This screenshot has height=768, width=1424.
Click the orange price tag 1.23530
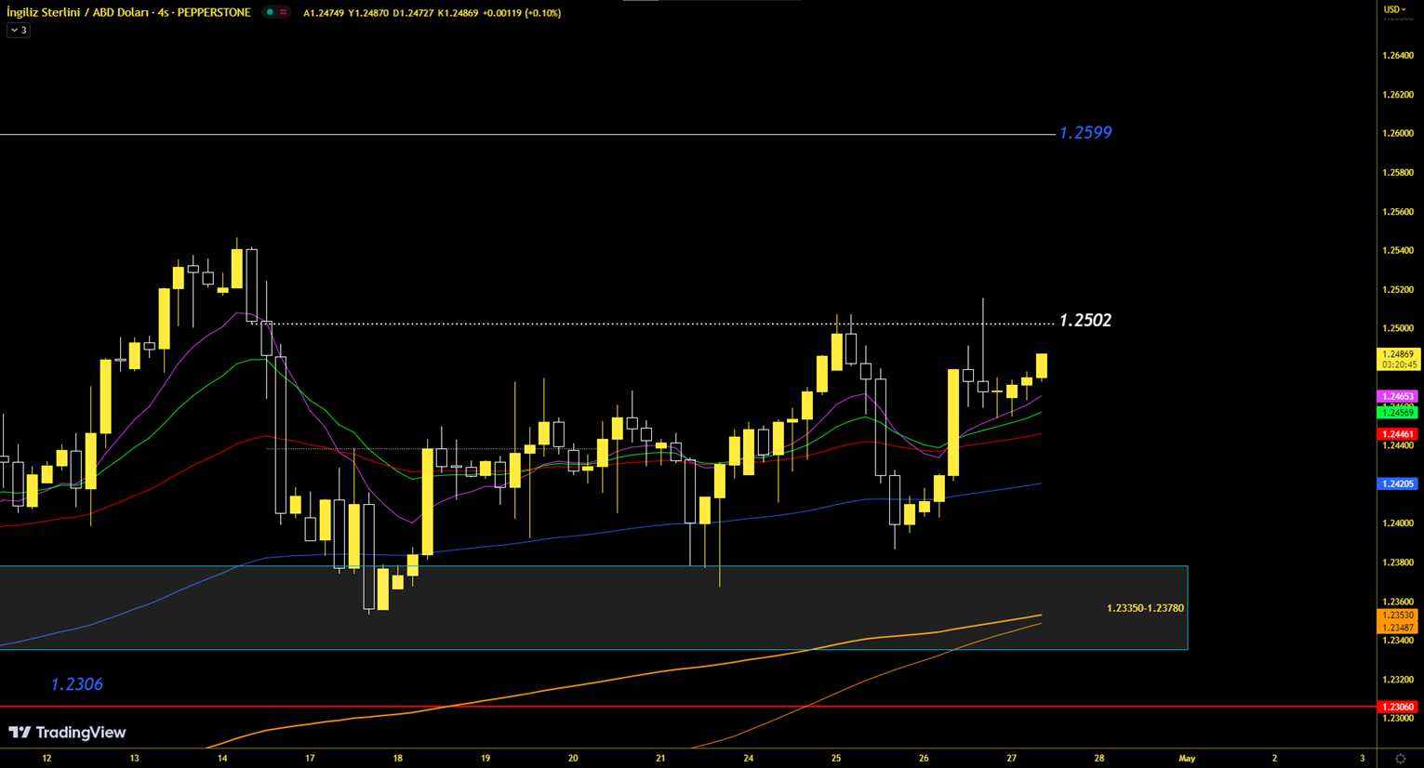coord(1398,616)
